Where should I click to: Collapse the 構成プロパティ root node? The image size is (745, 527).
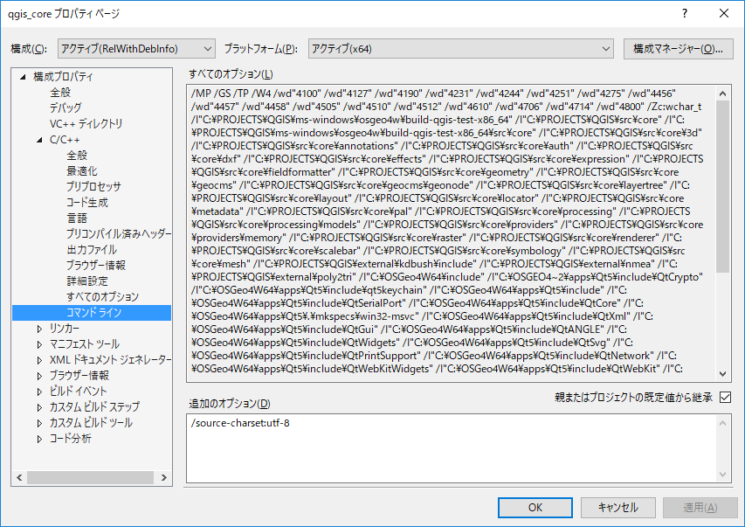pyautogui.click(x=23, y=77)
